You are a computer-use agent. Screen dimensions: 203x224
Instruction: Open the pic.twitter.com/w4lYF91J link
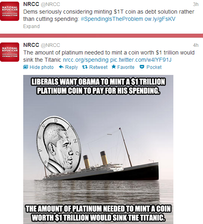tap(141, 60)
